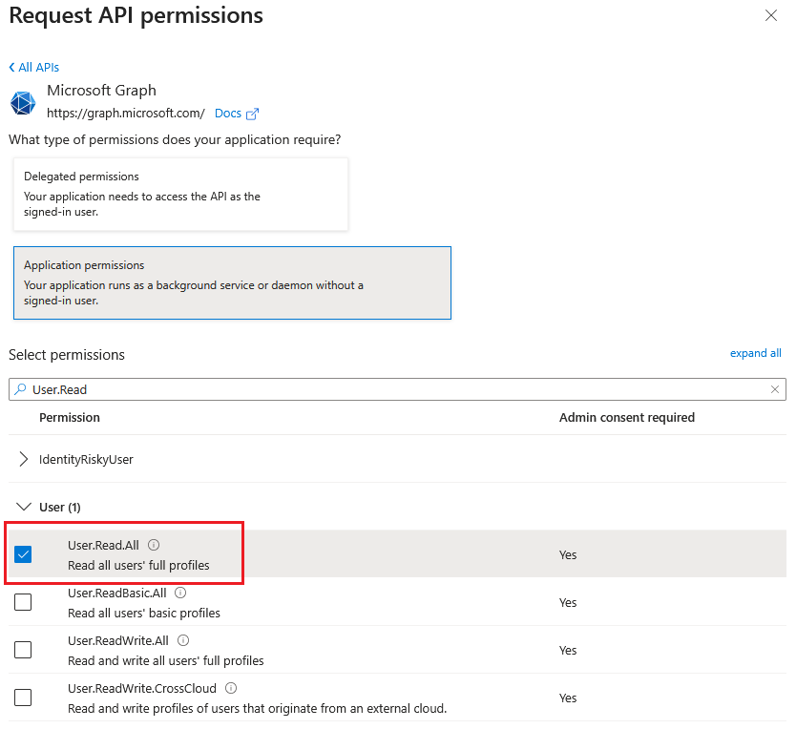The height and width of the screenshot is (729, 796).
Task: Collapse the User (1) permission group
Action: [397, 507]
